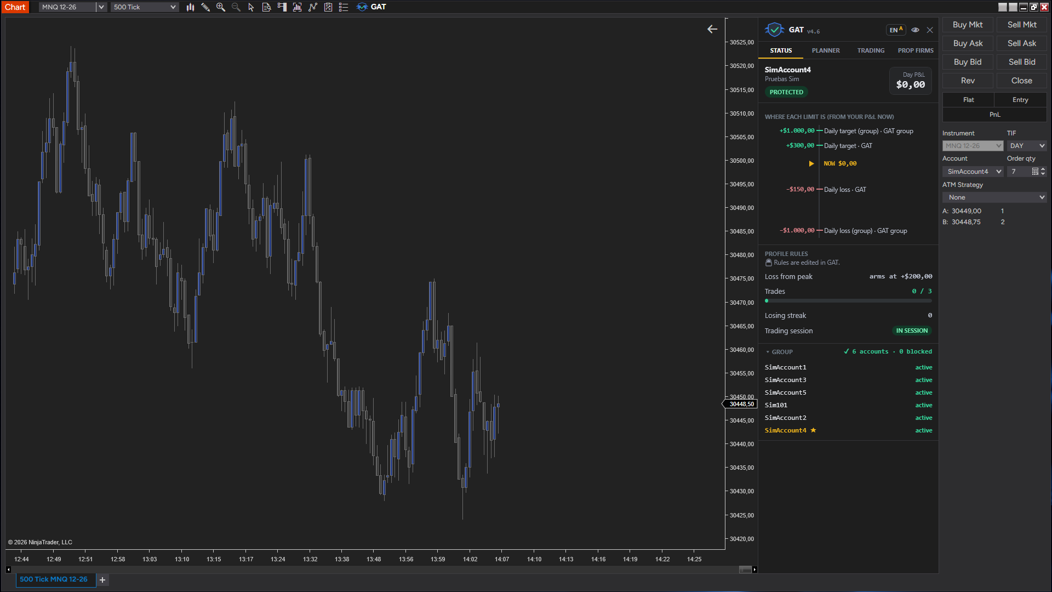
Task: Switch to the PROP FIRMS tab
Action: tap(916, 50)
